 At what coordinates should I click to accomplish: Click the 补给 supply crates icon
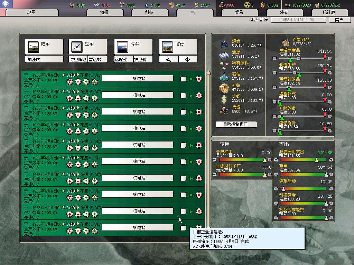(224, 88)
